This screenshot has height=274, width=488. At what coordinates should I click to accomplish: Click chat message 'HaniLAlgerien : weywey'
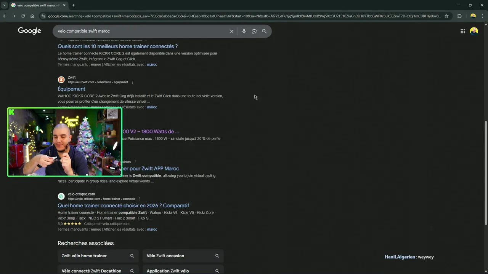pyautogui.click(x=409, y=257)
